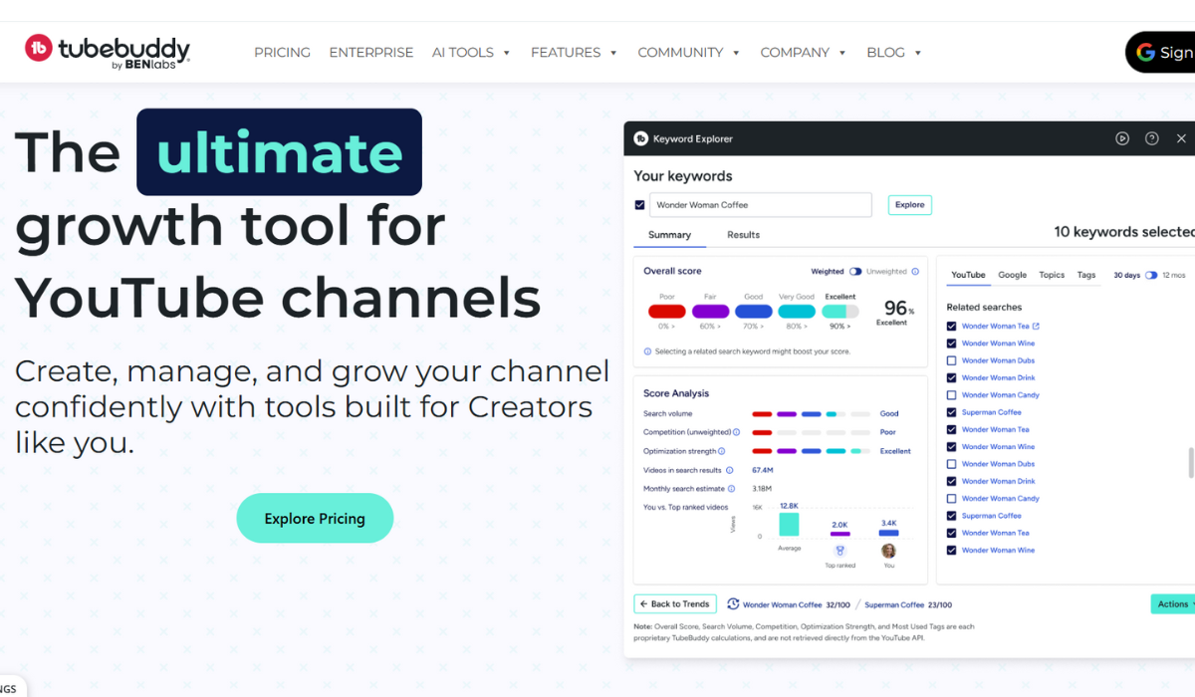
Task: Expand the COMPANY dropdown menu
Action: (x=804, y=52)
